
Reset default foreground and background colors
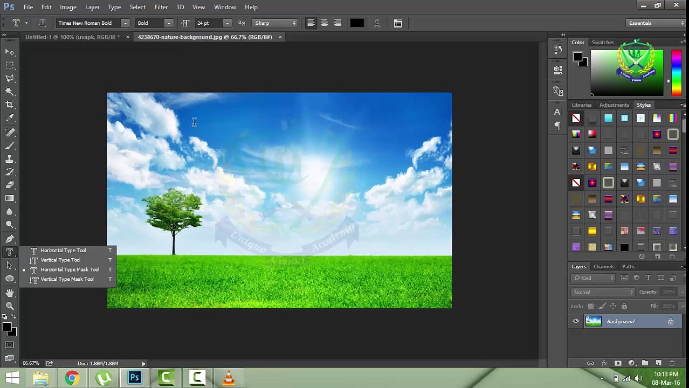pyautogui.click(x=5, y=317)
